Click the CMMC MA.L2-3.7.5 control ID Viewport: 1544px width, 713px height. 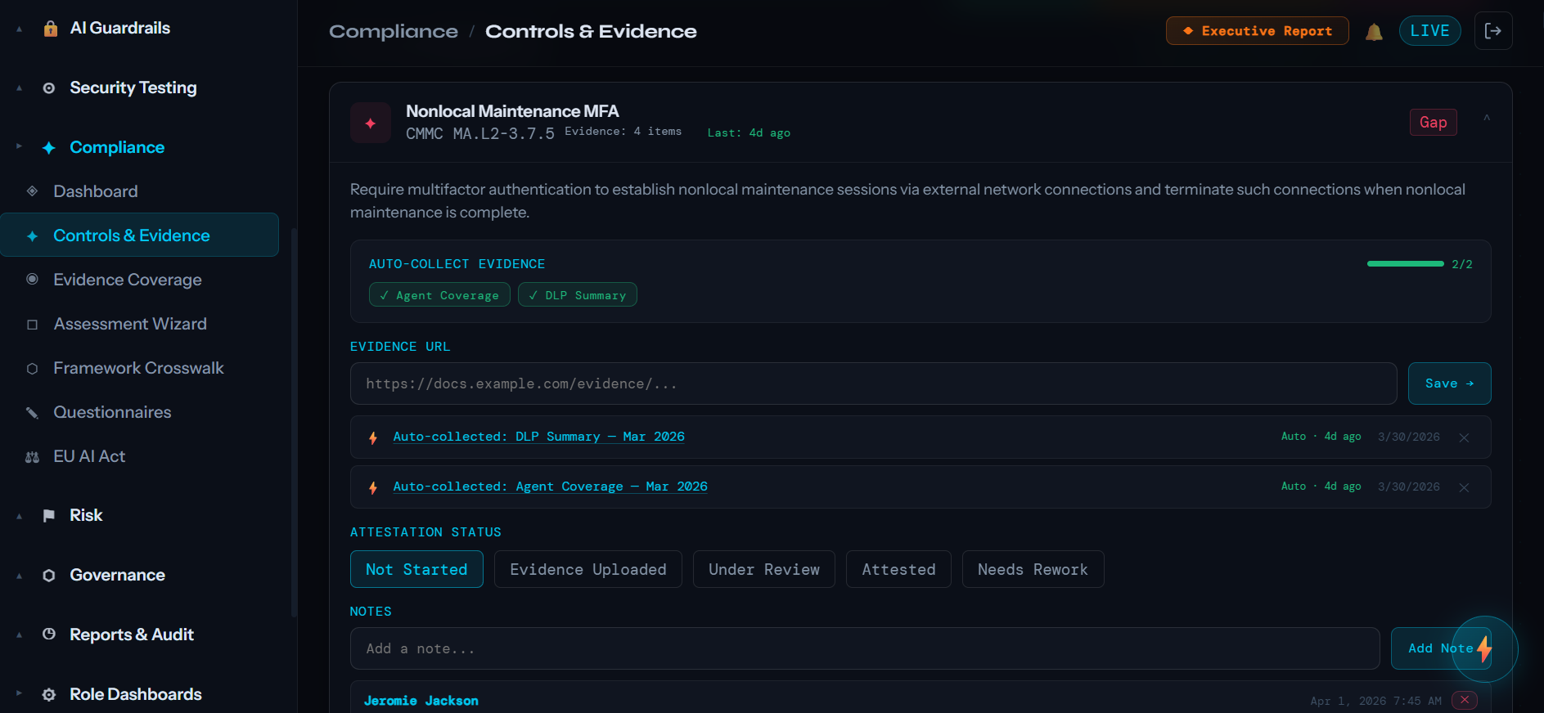point(479,133)
